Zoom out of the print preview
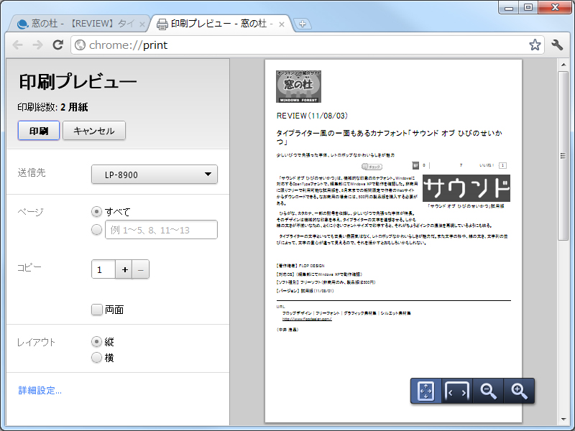The image size is (575, 431). [x=488, y=391]
